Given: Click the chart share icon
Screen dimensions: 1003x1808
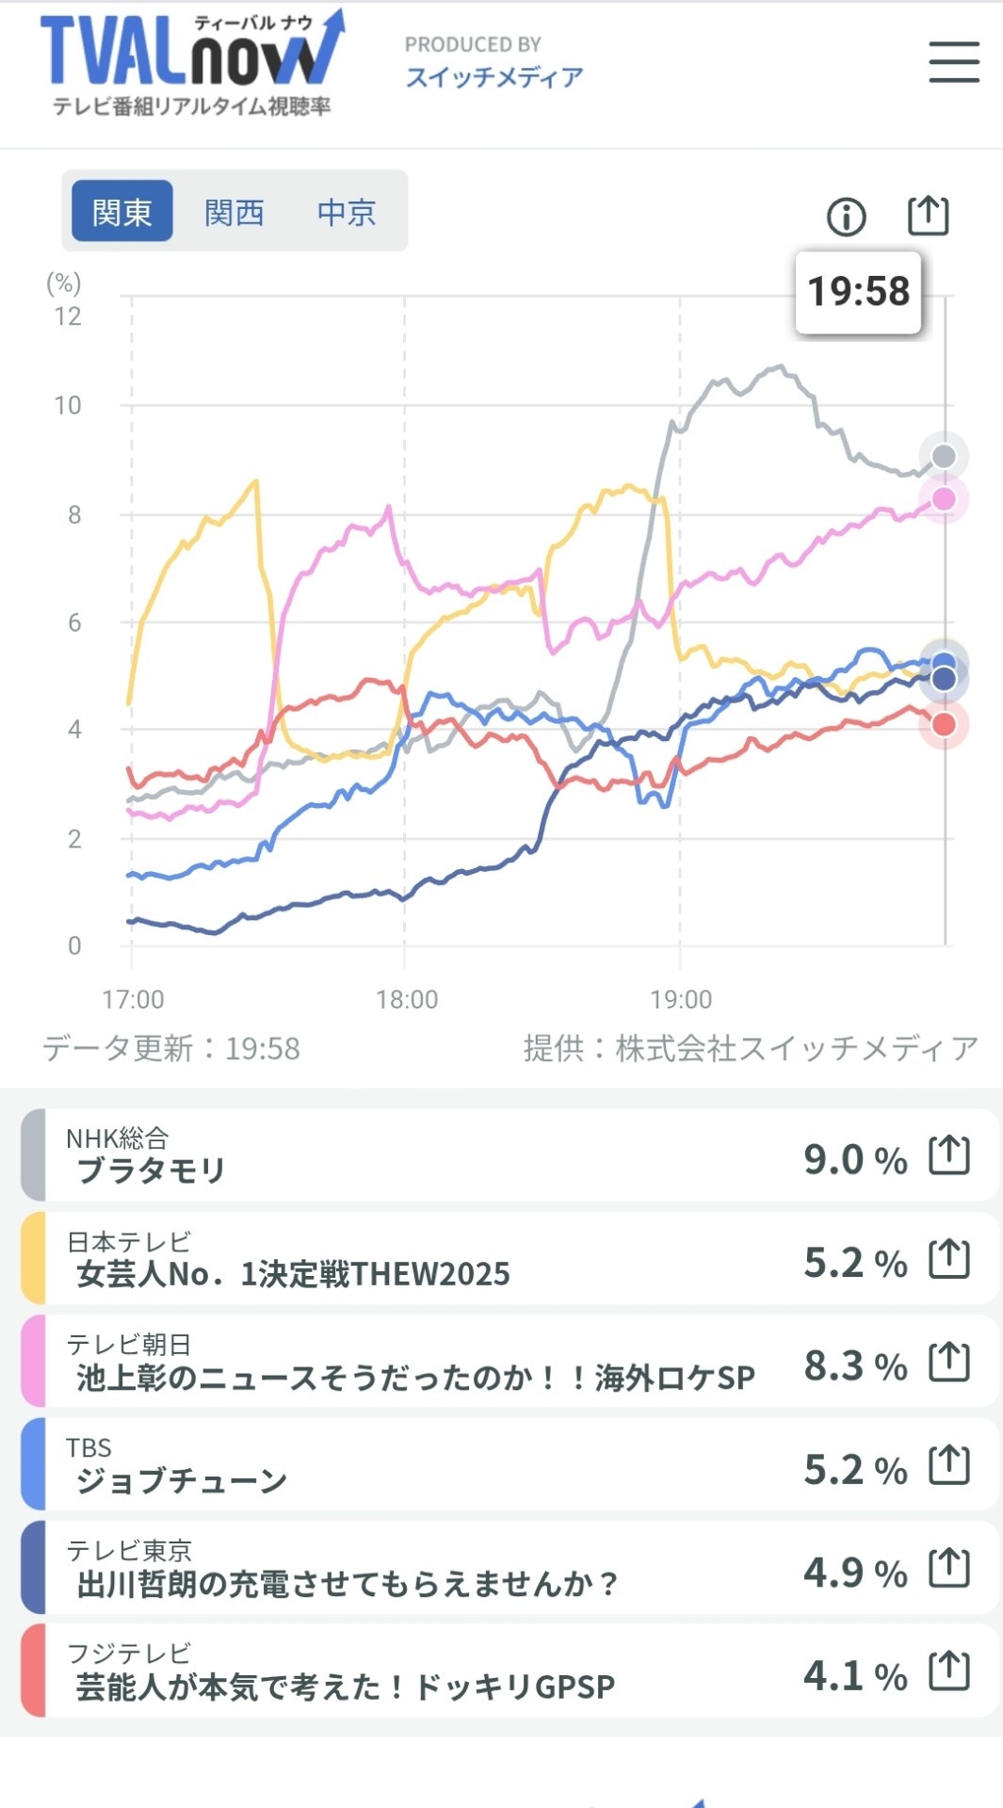Looking at the screenshot, I should pos(928,216).
